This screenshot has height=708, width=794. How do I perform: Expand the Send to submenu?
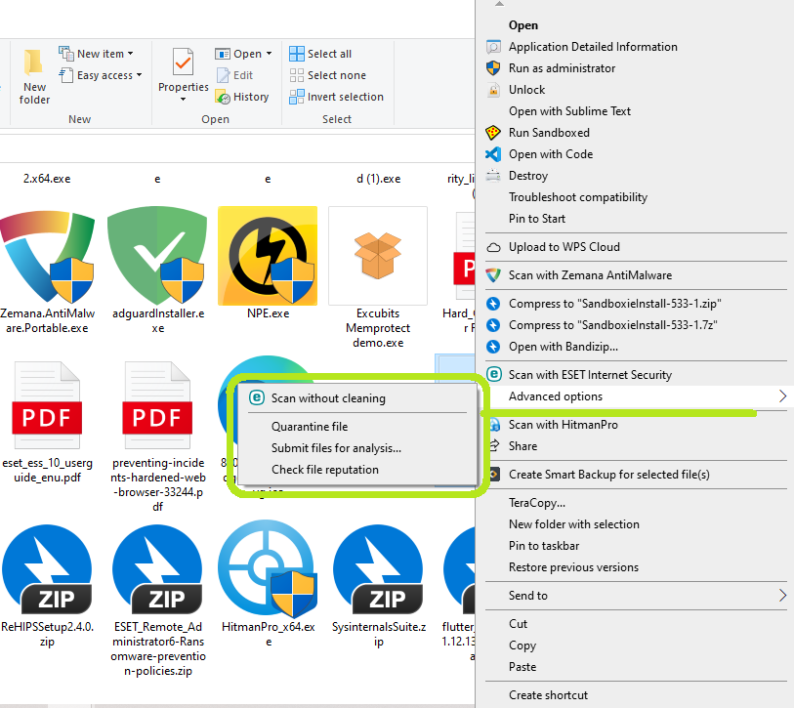635,596
